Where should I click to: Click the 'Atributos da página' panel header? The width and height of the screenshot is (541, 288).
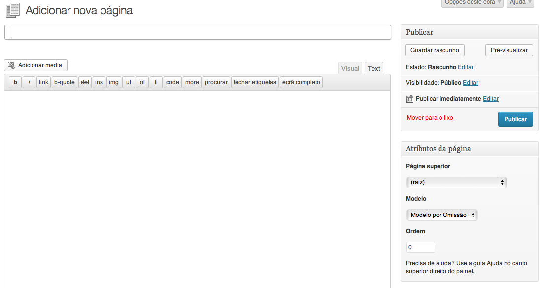(x=469, y=149)
